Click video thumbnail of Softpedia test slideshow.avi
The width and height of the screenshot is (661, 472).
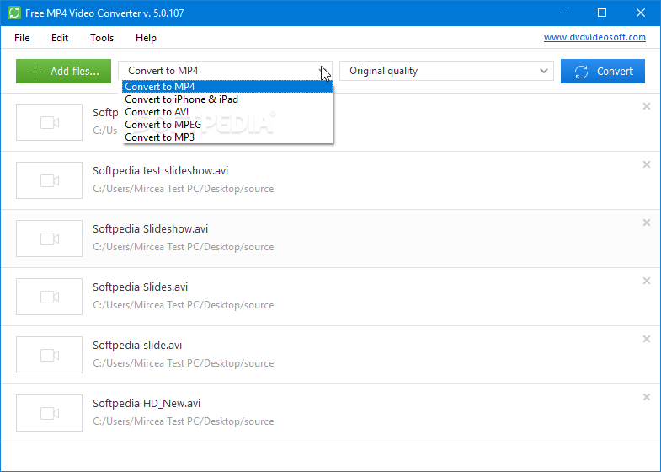click(x=50, y=180)
